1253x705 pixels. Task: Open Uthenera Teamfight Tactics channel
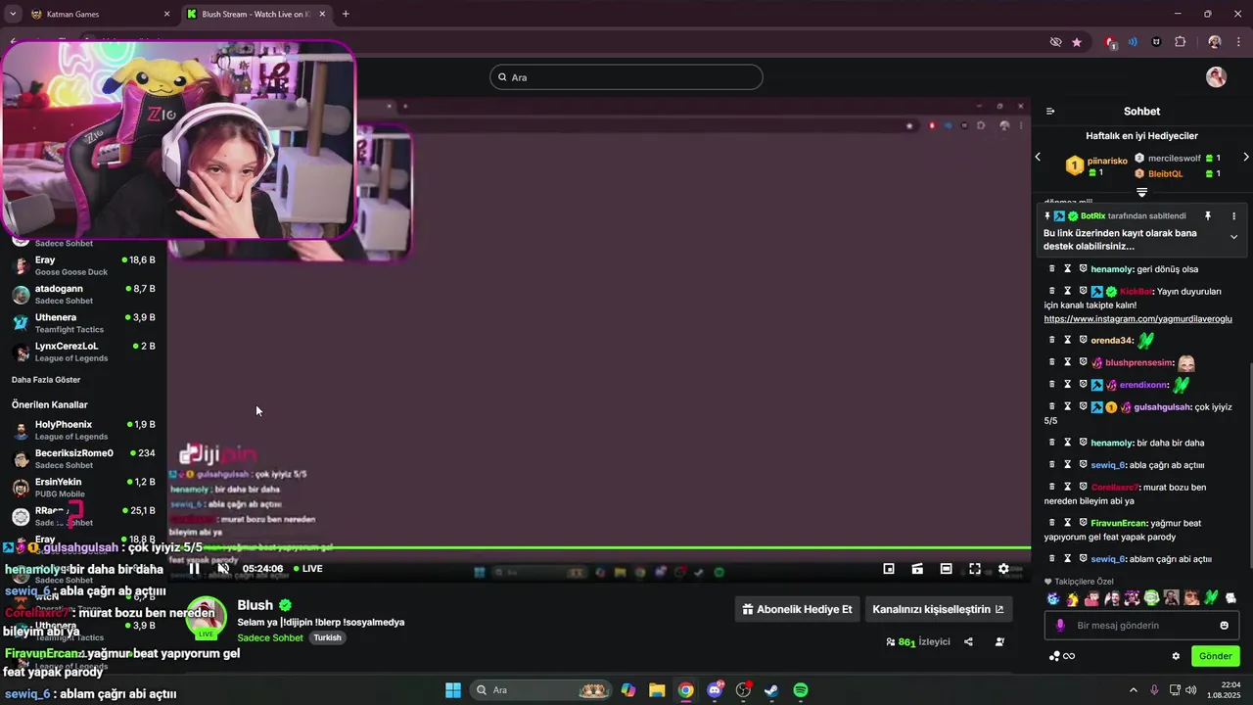[83, 323]
